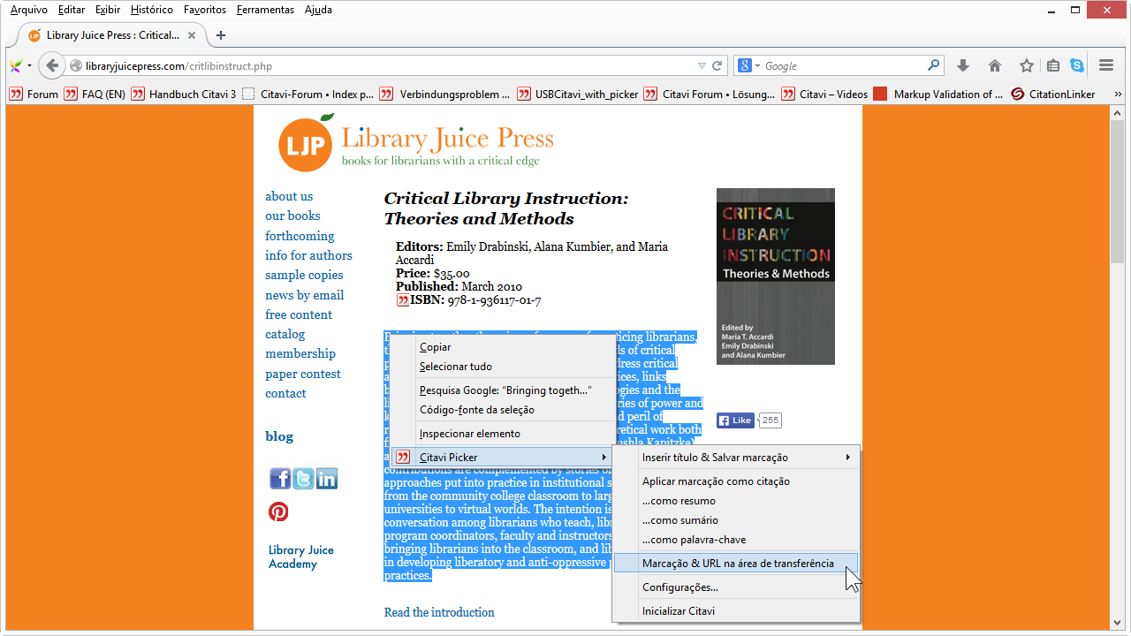Open the forthcoming link
This screenshot has height=636, width=1131.
(x=300, y=236)
